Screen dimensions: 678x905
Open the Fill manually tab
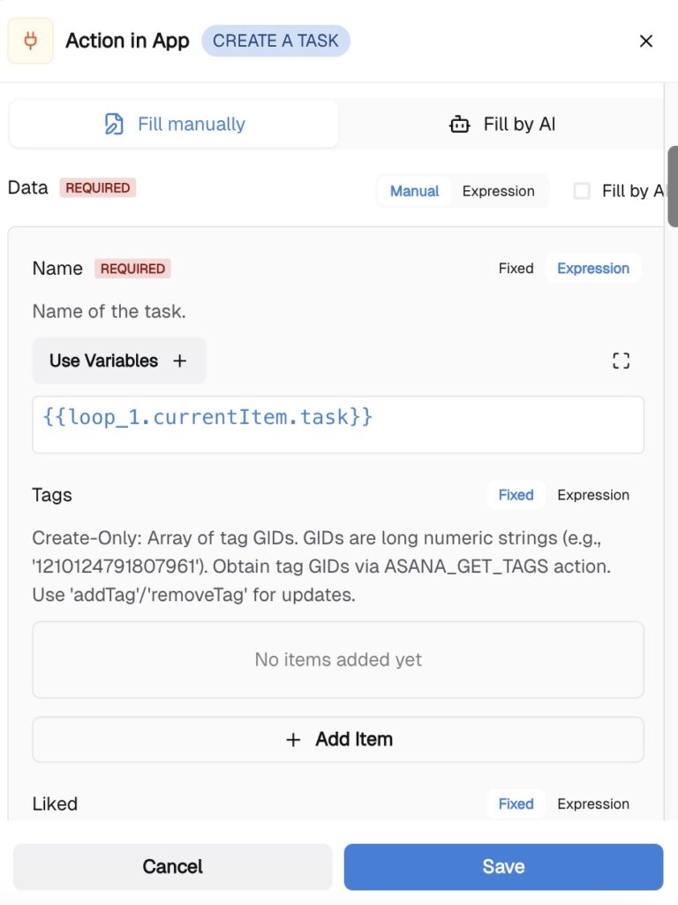(174, 125)
